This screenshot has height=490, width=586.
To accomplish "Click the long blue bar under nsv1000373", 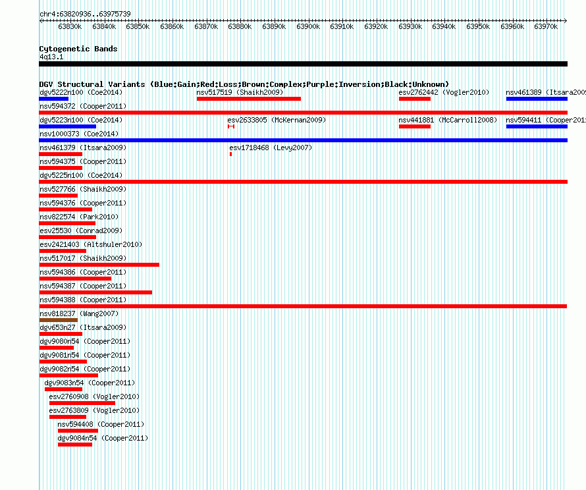I will [x=303, y=140].
